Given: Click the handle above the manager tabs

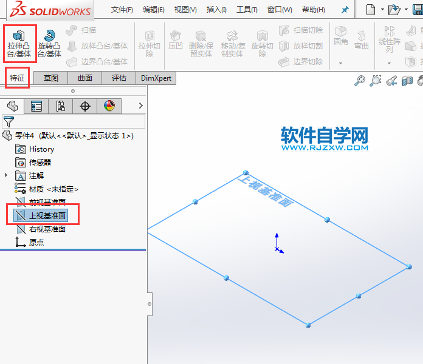Looking at the screenshot, I should point(73,91).
